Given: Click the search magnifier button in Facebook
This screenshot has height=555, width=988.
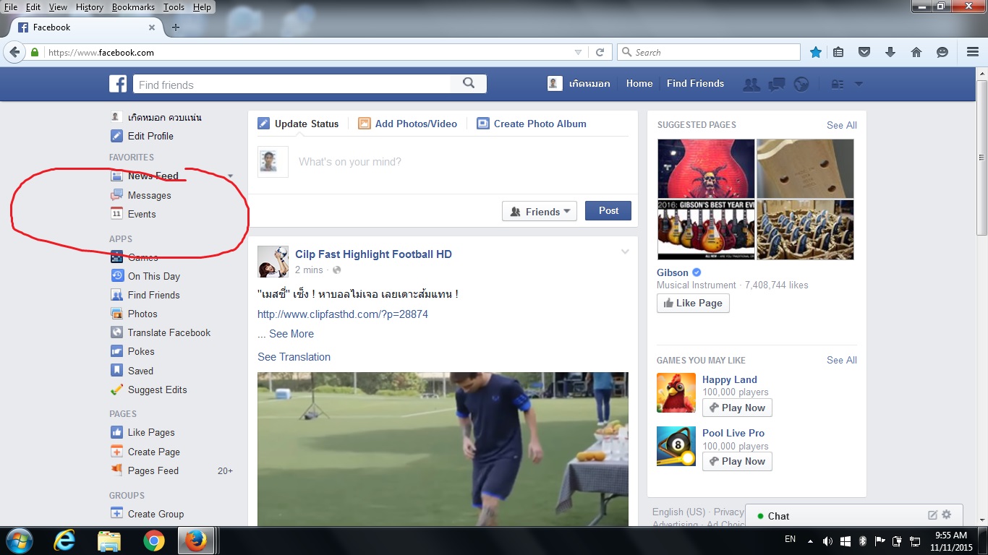Looking at the screenshot, I should [x=469, y=84].
